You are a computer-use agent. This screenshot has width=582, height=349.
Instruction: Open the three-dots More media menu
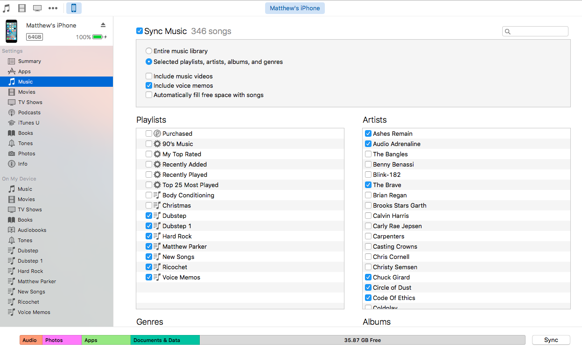coord(53,8)
